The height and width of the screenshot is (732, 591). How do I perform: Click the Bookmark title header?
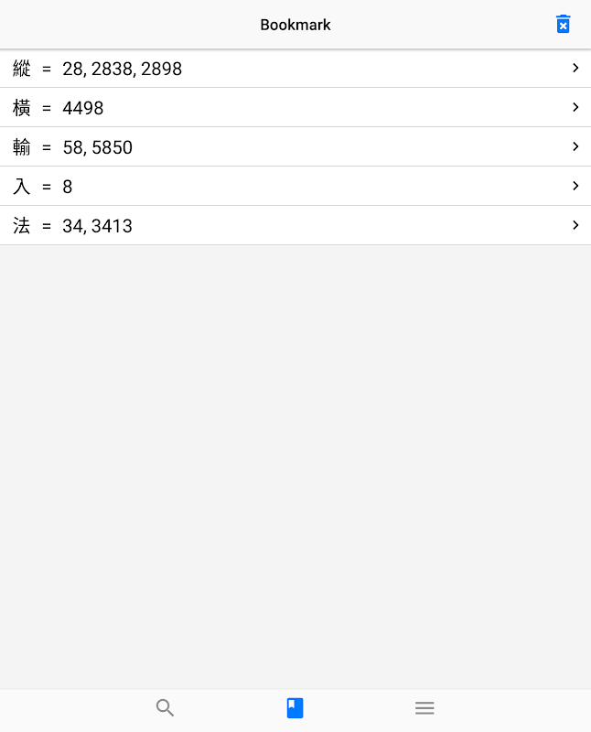pos(295,25)
